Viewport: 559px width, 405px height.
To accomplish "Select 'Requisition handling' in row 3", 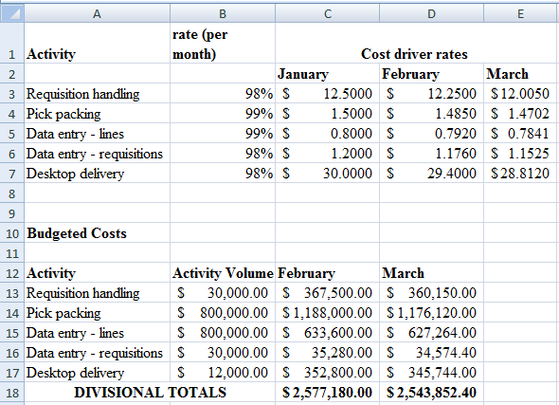I will (x=97, y=94).
